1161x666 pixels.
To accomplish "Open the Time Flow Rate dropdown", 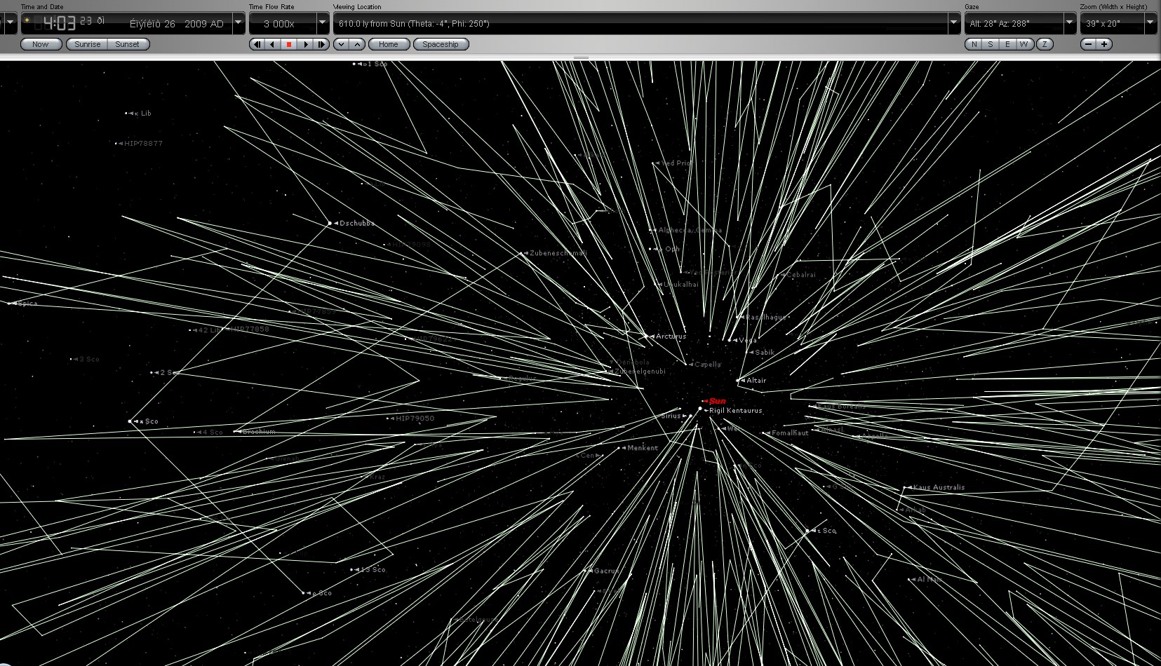I will coord(323,23).
